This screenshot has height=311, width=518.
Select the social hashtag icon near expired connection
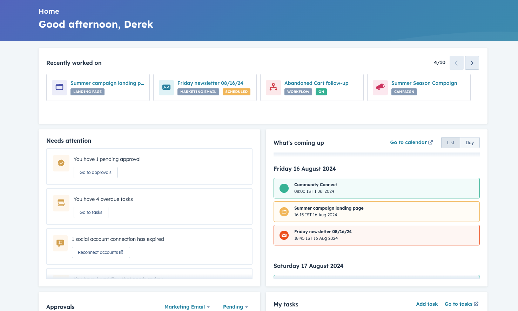pos(60,243)
